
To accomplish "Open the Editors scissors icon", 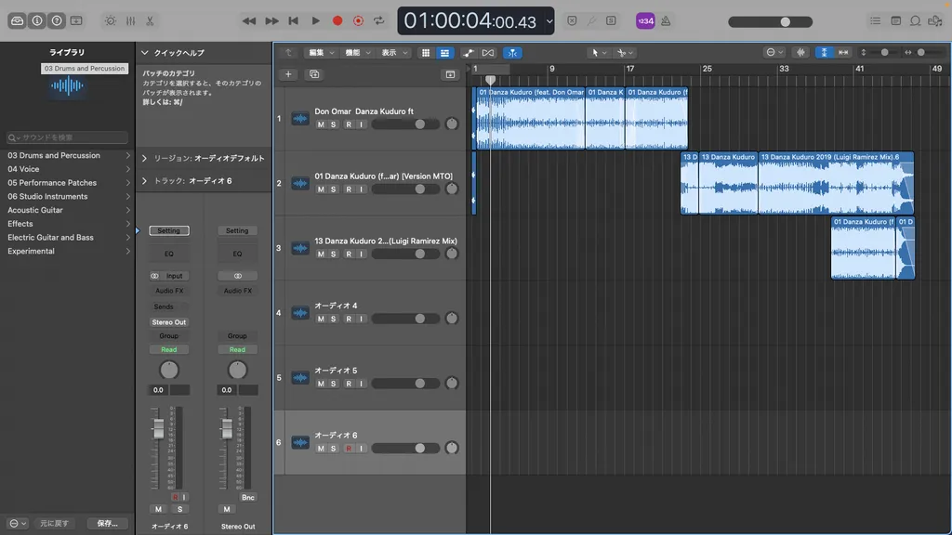I will point(150,20).
